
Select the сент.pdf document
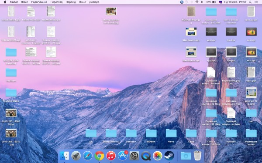click(251, 72)
